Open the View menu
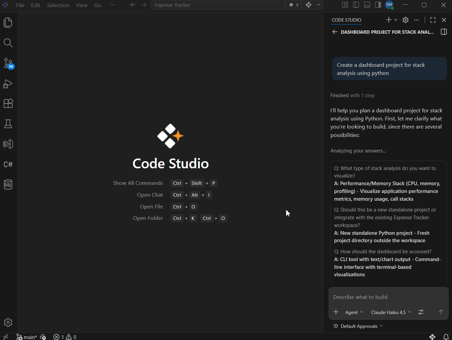This screenshot has height=340, width=452. 81,5
